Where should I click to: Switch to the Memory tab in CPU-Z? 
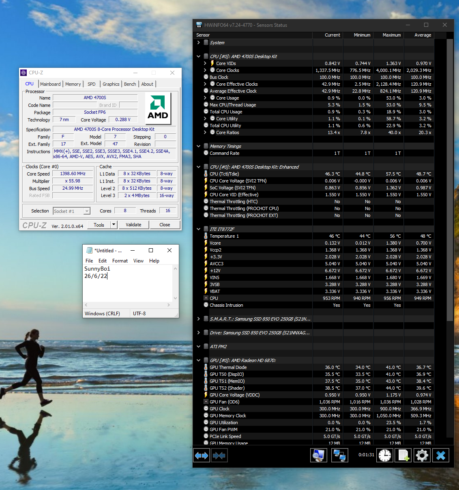tap(73, 84)
